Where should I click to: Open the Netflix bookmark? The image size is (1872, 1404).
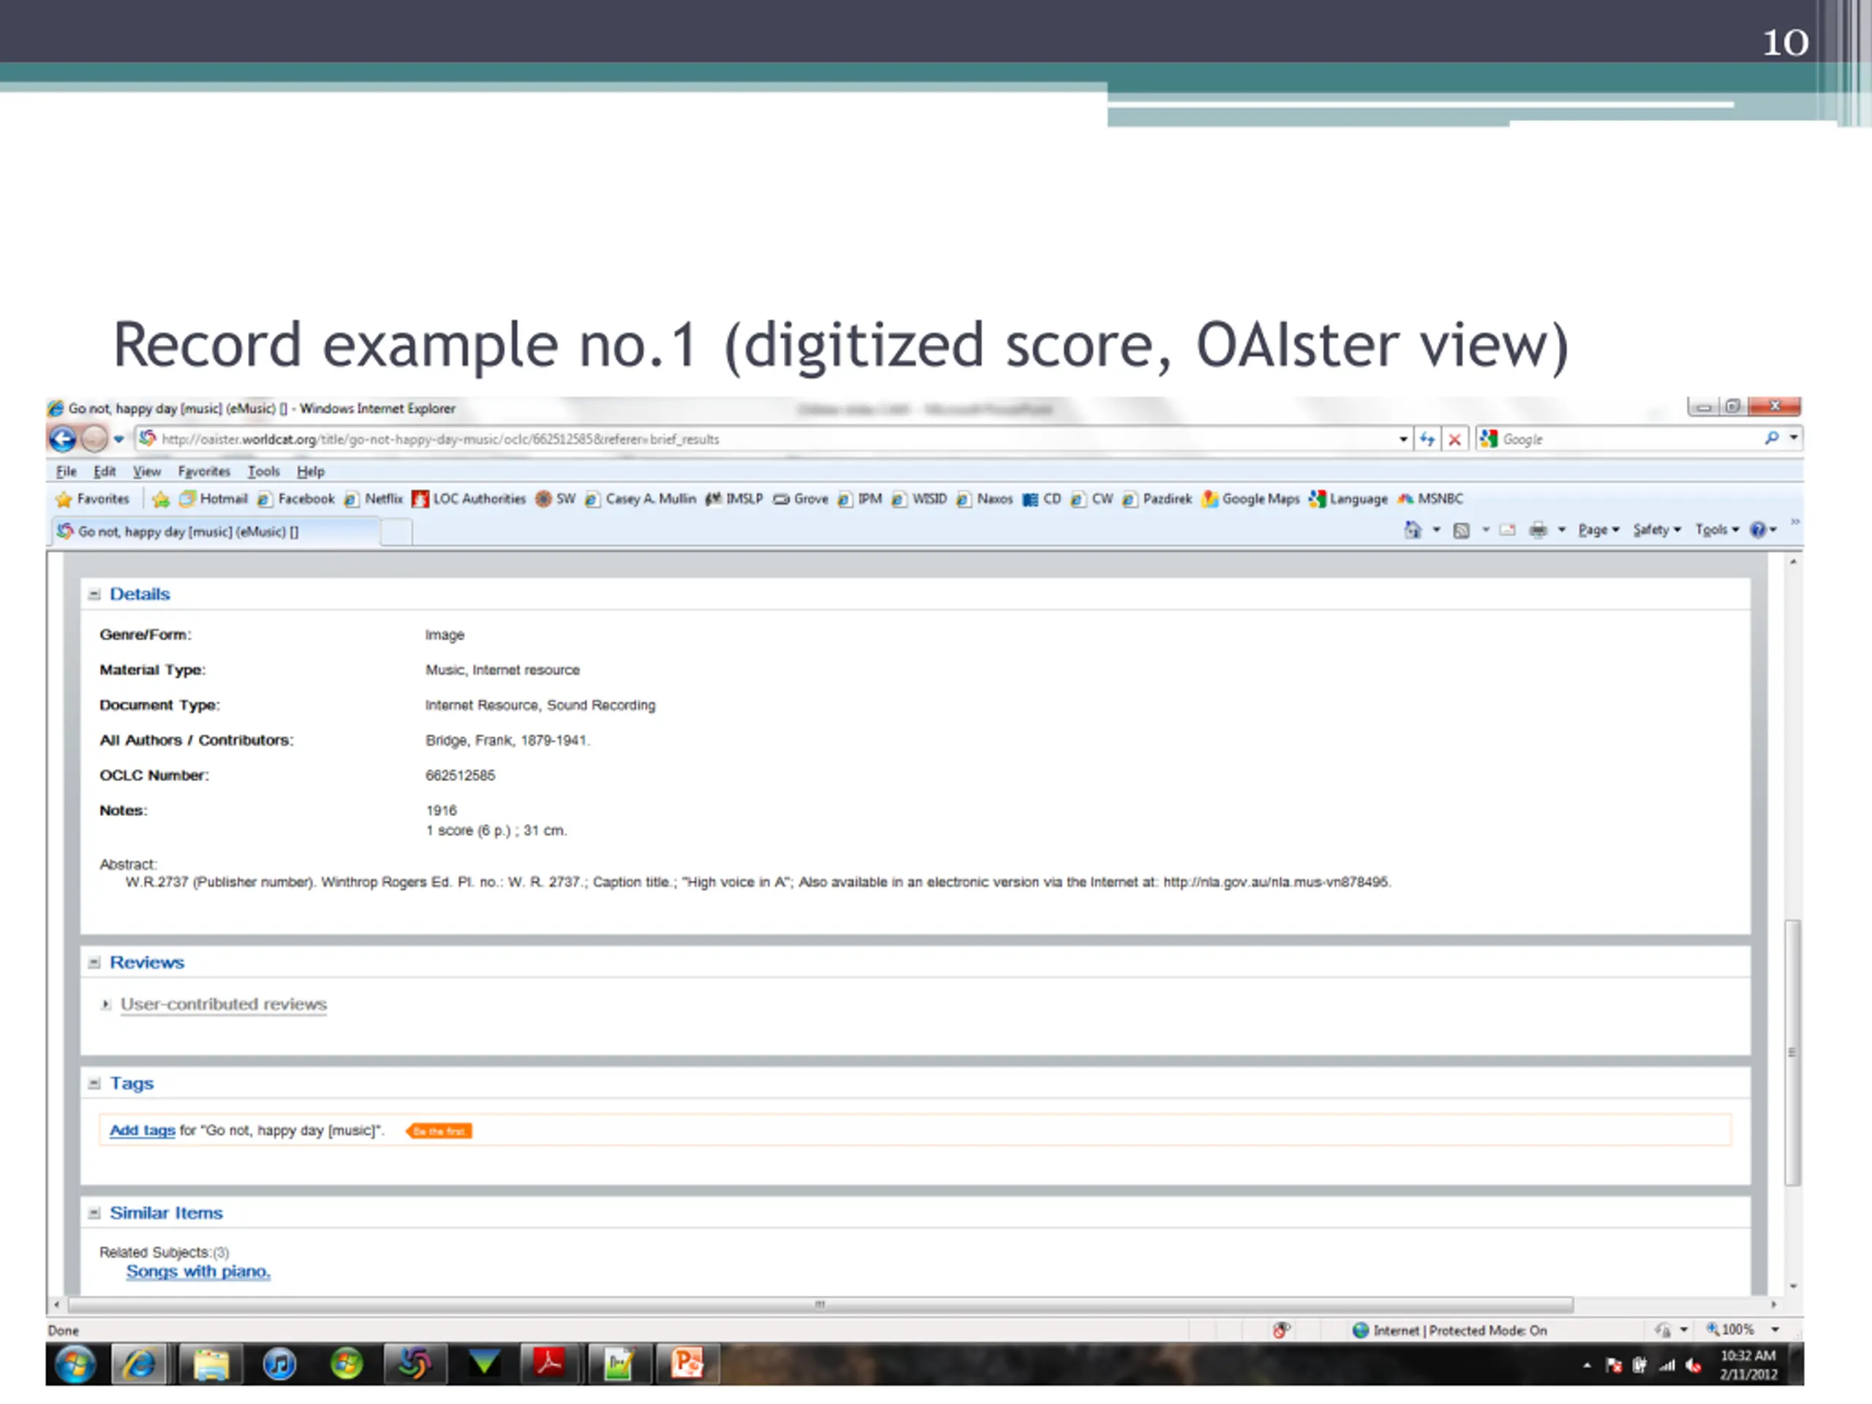(x=373, y=499)
